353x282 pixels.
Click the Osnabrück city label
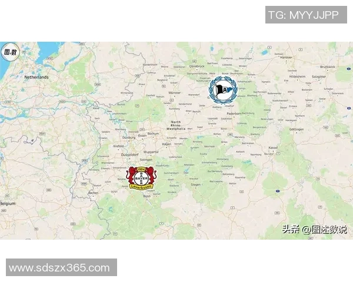pos(197,66)
